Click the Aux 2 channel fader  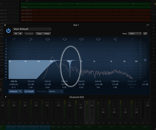[103, 111]
